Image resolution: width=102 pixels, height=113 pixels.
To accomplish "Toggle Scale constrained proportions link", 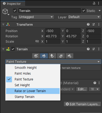I will pos(37,41).
